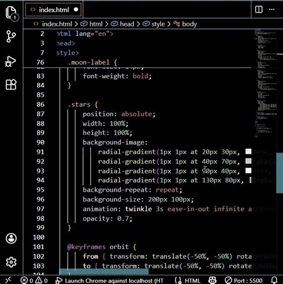Open the Run and Debug view
This screenshot has width=283, height=284.
pyautogui.click(x=10, y=61)
